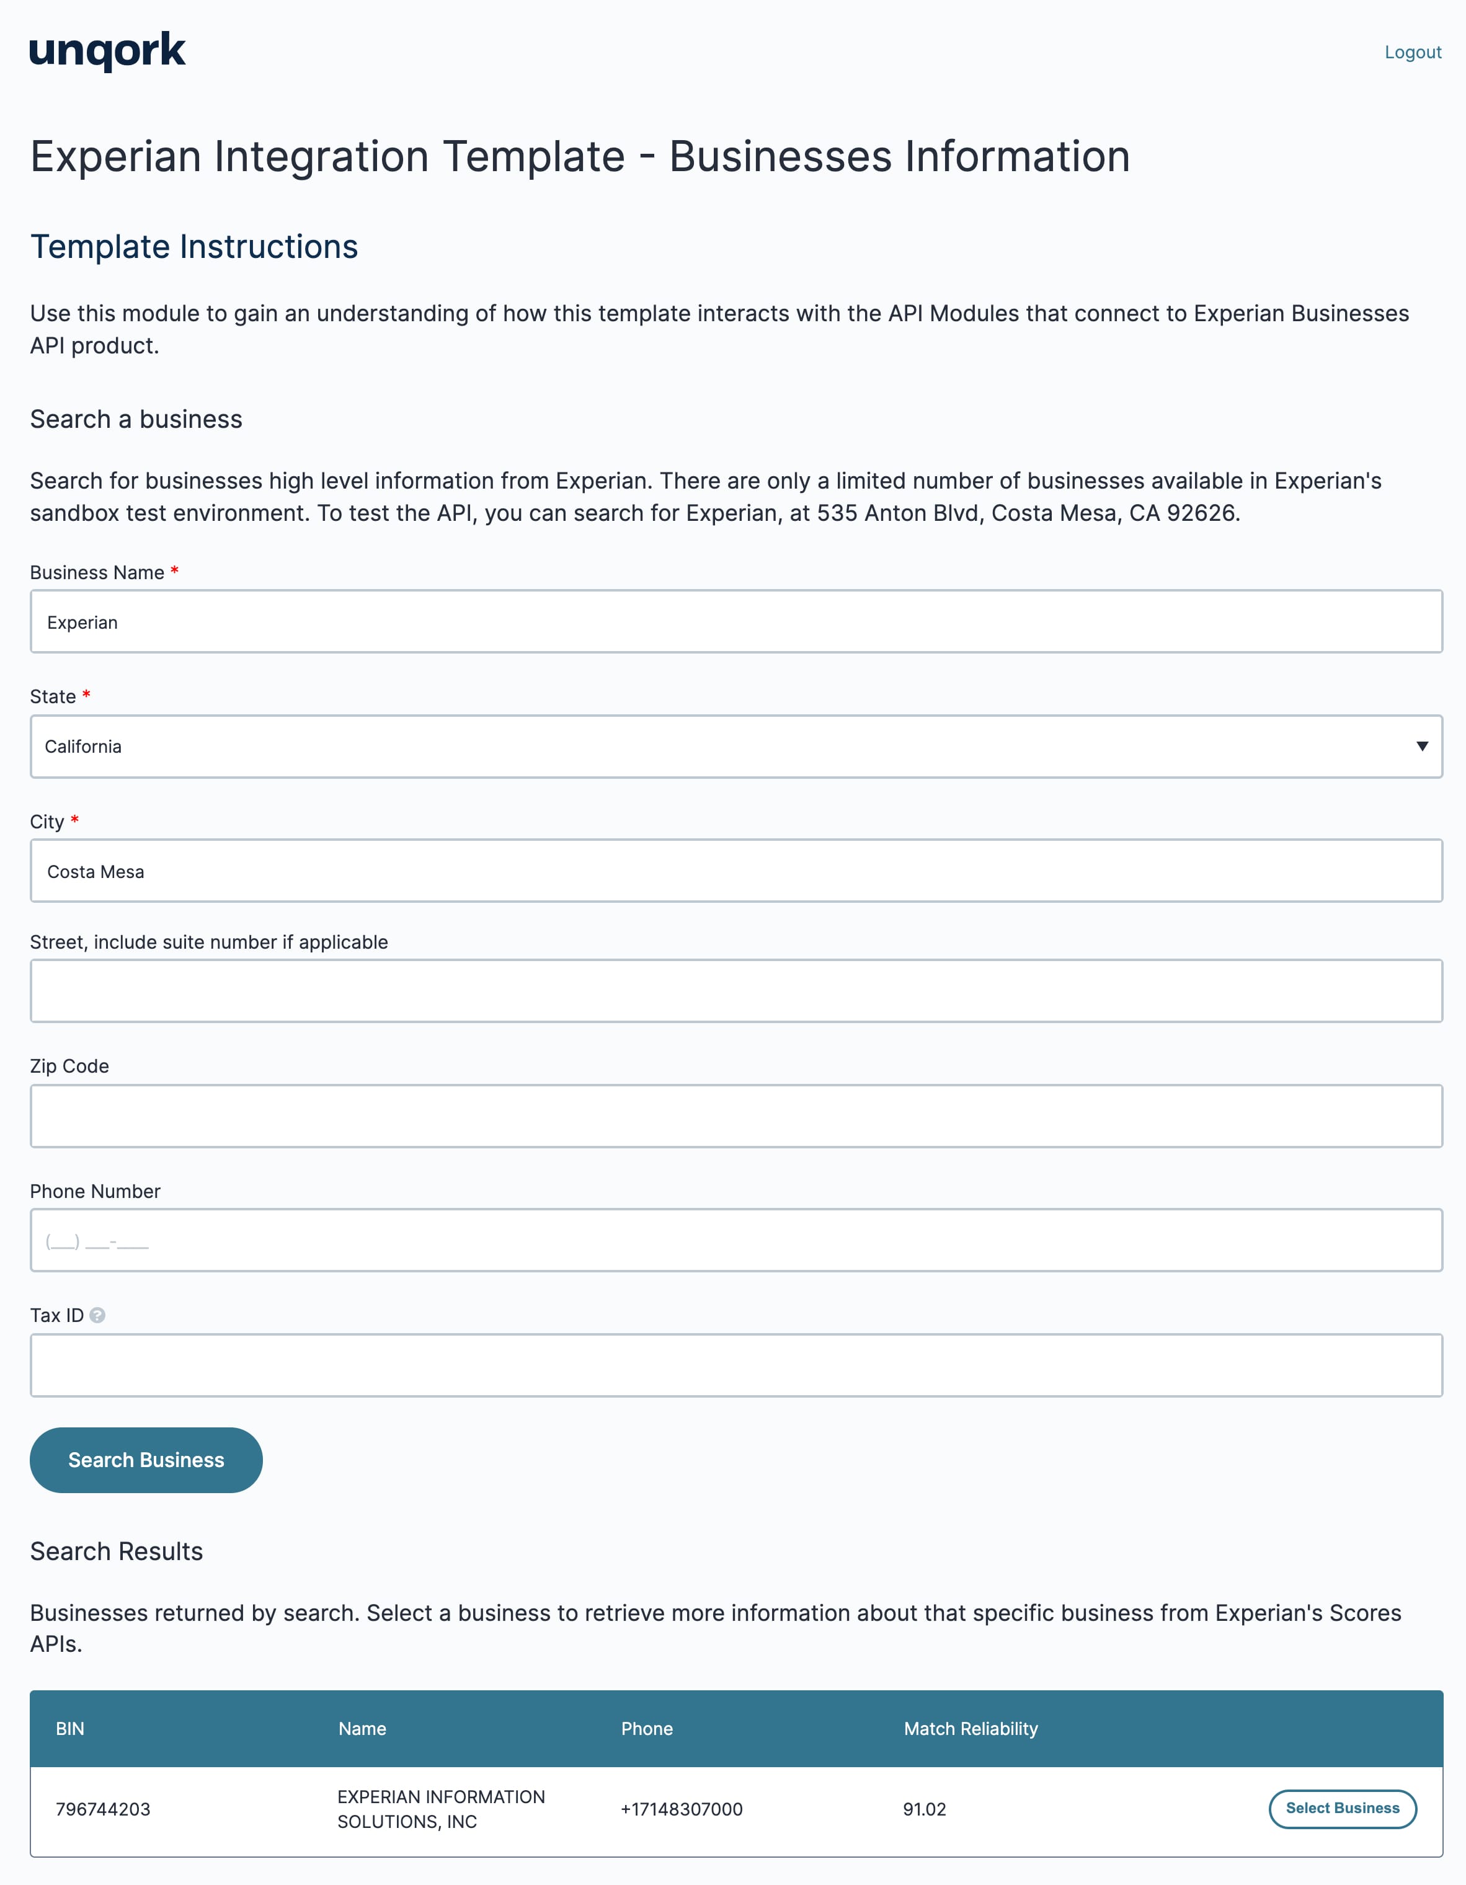The image size is (1466, 1885).
Task: Click the unqork logo
Action: (x=108, y=51)
